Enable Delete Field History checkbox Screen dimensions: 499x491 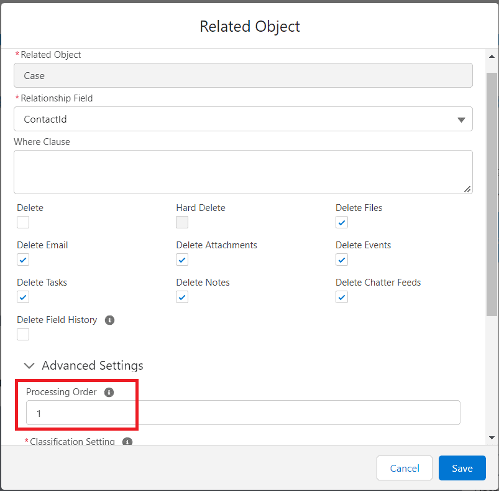pyautogui.click(x=23, y=334)
